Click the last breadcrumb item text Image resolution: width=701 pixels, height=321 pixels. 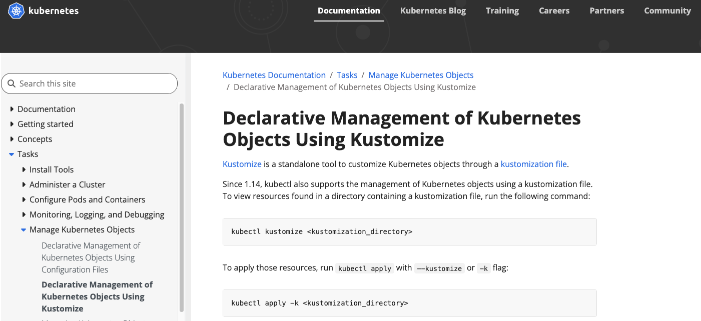[x=355, y=87]
